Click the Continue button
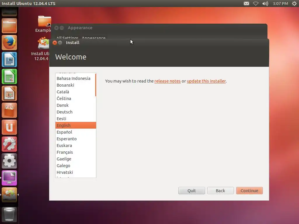 coord(249,191)
